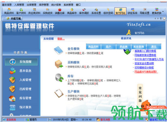Open EXCEL和TXT数据导入方法 link

pyautogui.click(x=149, y=59)
